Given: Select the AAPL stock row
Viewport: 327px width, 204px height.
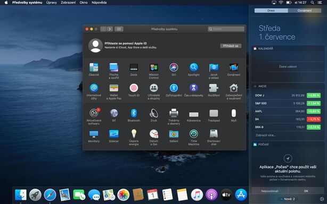Looking at the screenshot, I should [288, 111].
